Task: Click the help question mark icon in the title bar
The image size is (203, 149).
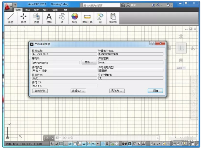Action: coord(168,5)
